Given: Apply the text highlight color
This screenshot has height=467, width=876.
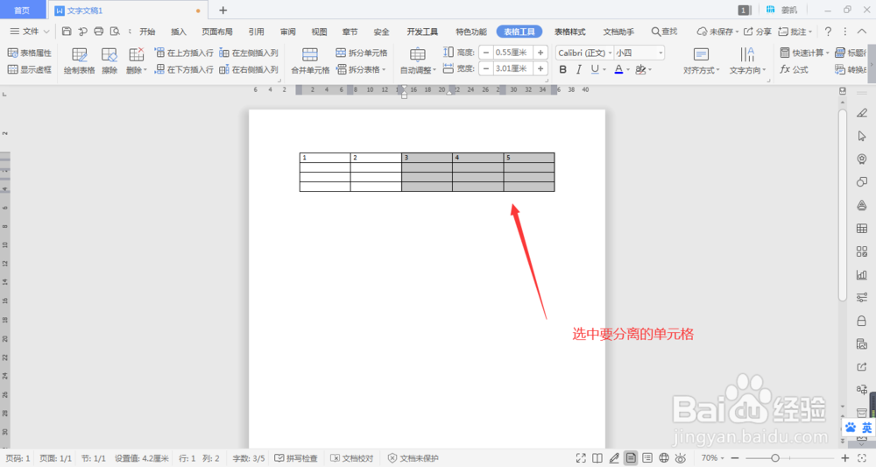Looking at the screenshot, I should [640, 69].
